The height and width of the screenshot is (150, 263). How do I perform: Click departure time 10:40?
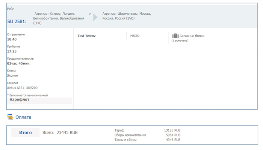12,39
